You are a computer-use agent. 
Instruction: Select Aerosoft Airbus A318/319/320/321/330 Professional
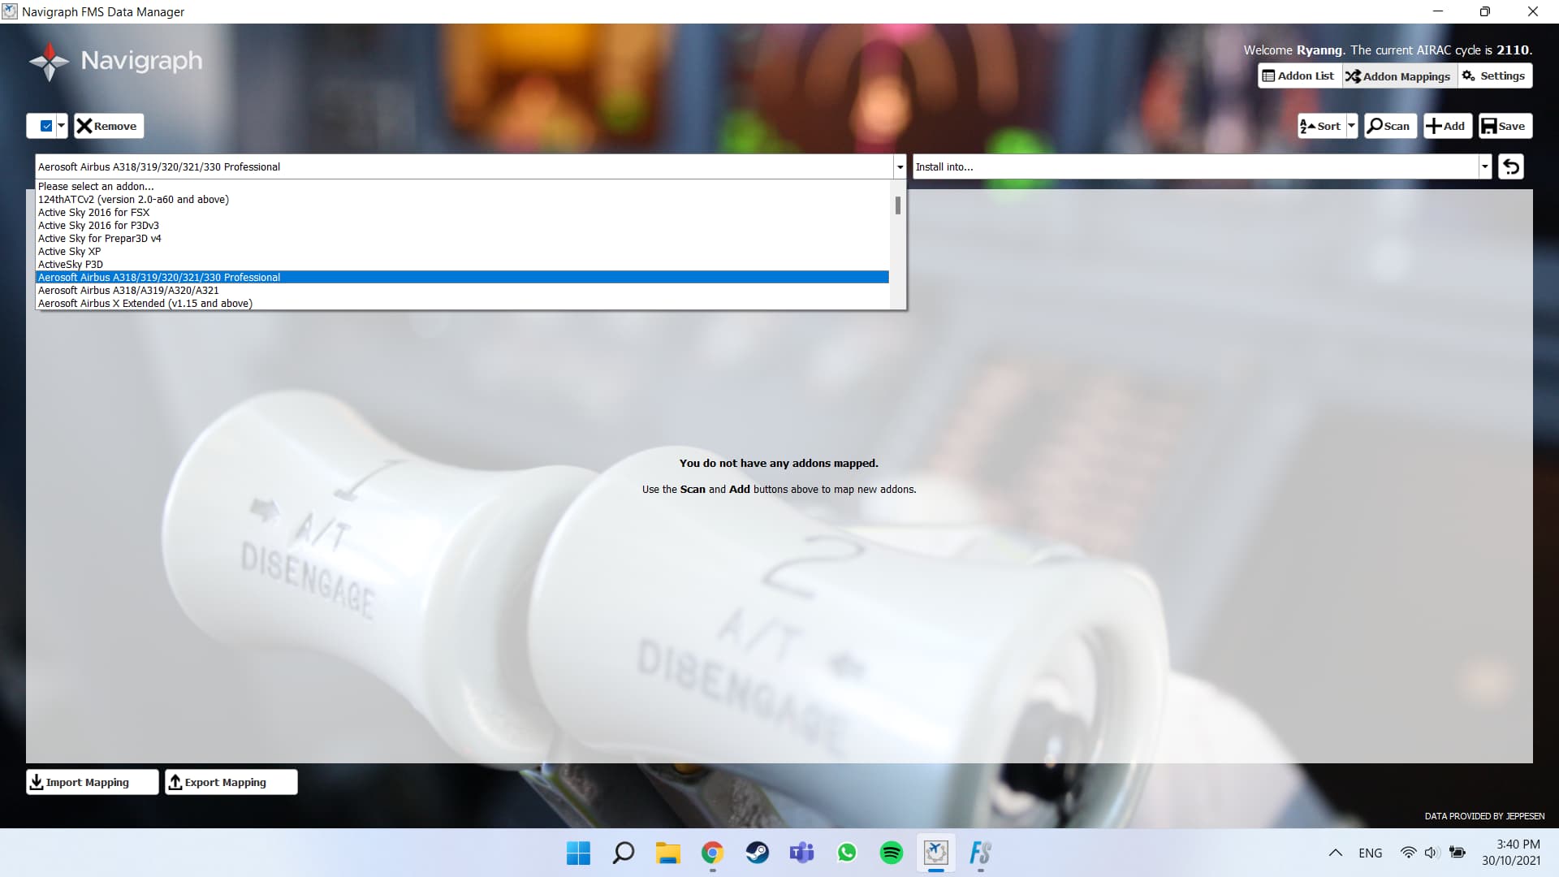(463, 277)
